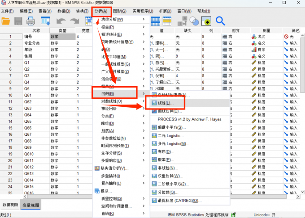Image resolution: width=305 pixels, height=218 pixels.
Task: Open the 图形(G) menu
Action: coord(120,11)
